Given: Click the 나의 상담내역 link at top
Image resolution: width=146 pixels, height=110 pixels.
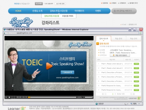Looking at the screenshot, I should (49, 4).
